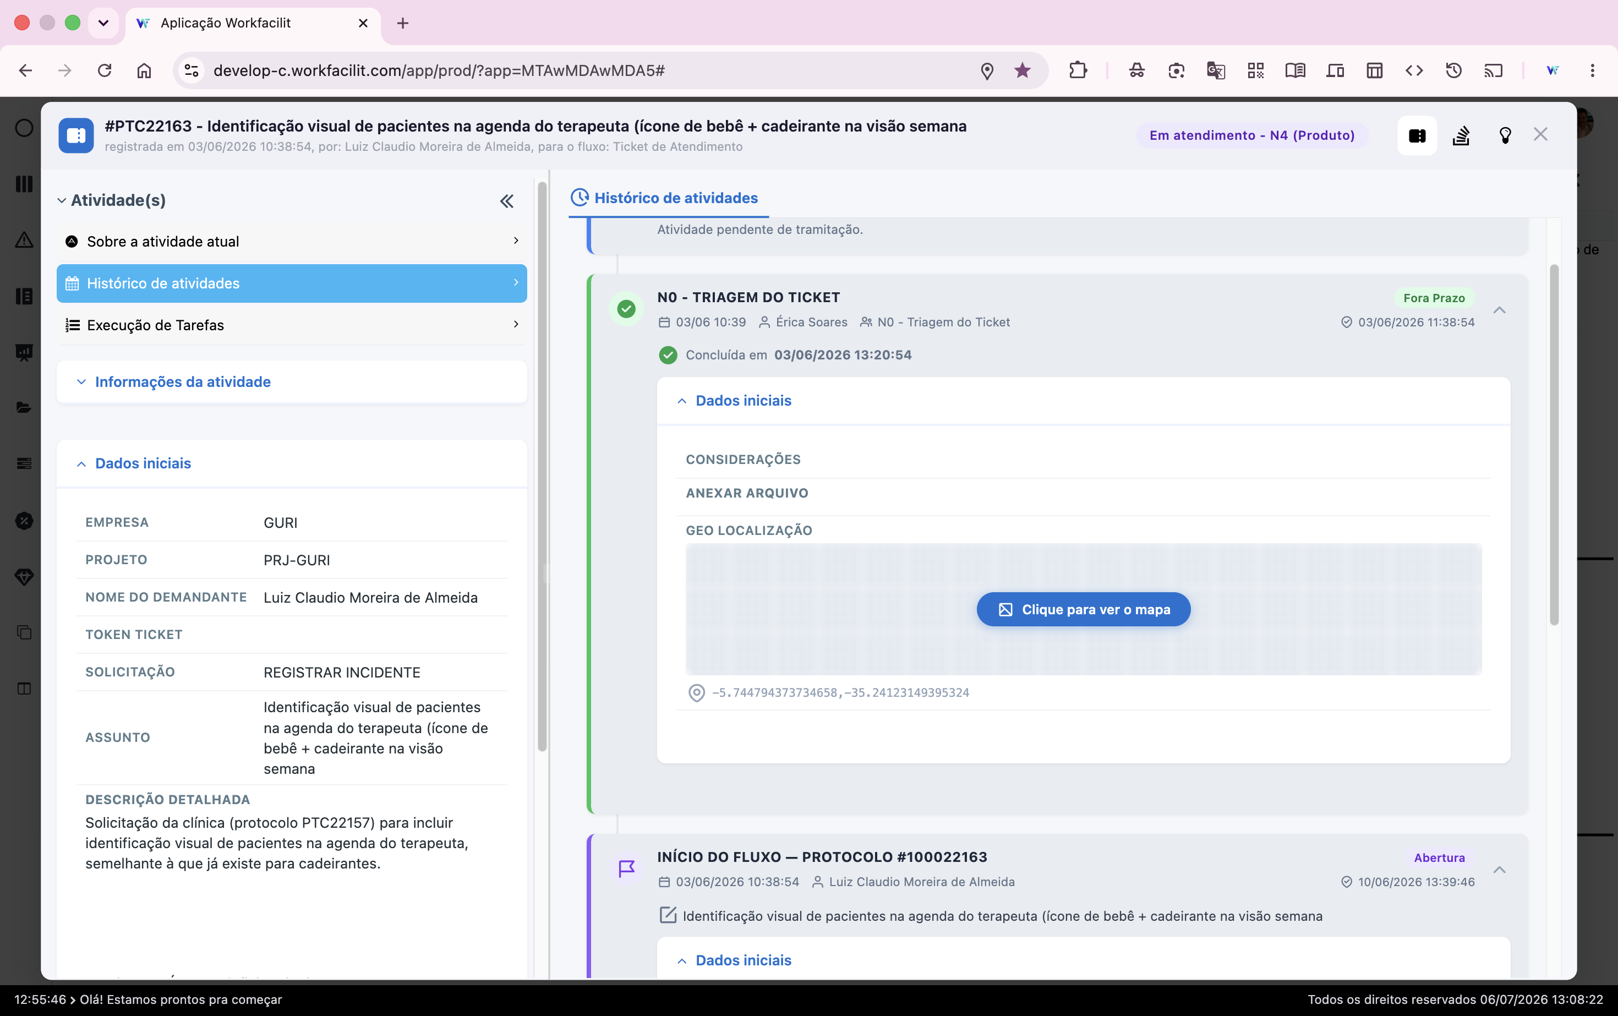This screenshot has width=1618, height=1016.
Task: Open the reading mode book icon
Action: 1295,70
